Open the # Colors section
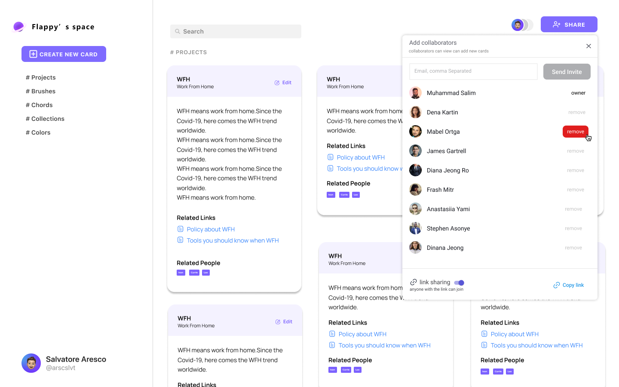The image size is (619, 387). 38,132
